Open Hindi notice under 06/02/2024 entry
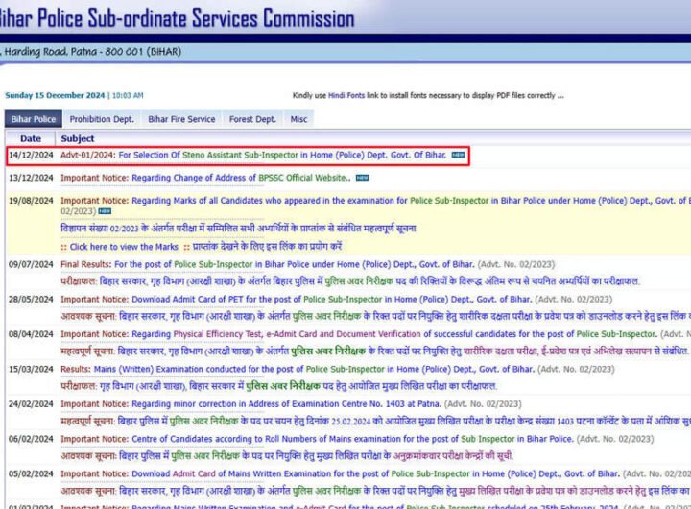Screen dimensions: 691x509 [x=287, y=455]
